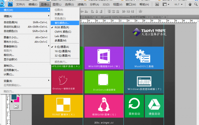Screen dimensions: 199x125
Task: Open the 分析(A) menu
Action: click(x=94, y=5)
